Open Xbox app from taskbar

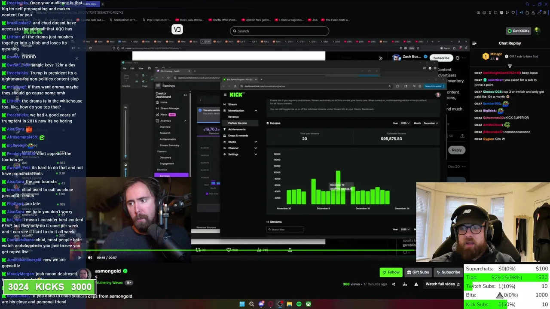(x=308, y=304)
